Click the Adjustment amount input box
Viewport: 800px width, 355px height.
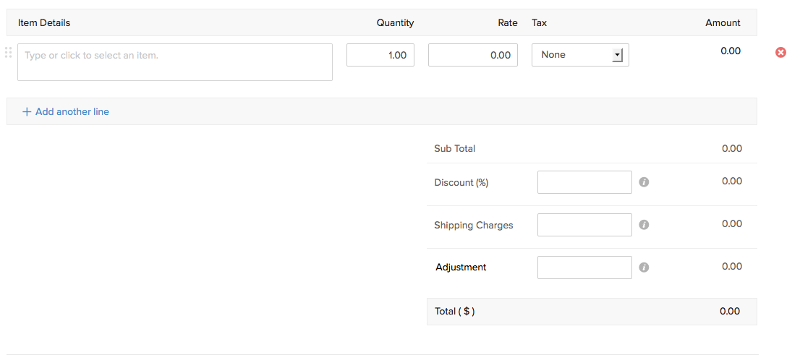584,268
